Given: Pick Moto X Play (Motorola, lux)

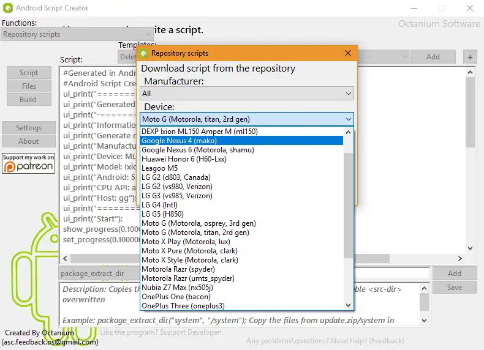Looking at the screenshot, I should click(x=241, y=242).
